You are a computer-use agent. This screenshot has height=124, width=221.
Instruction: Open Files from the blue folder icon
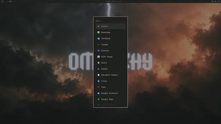coord(98,81)
